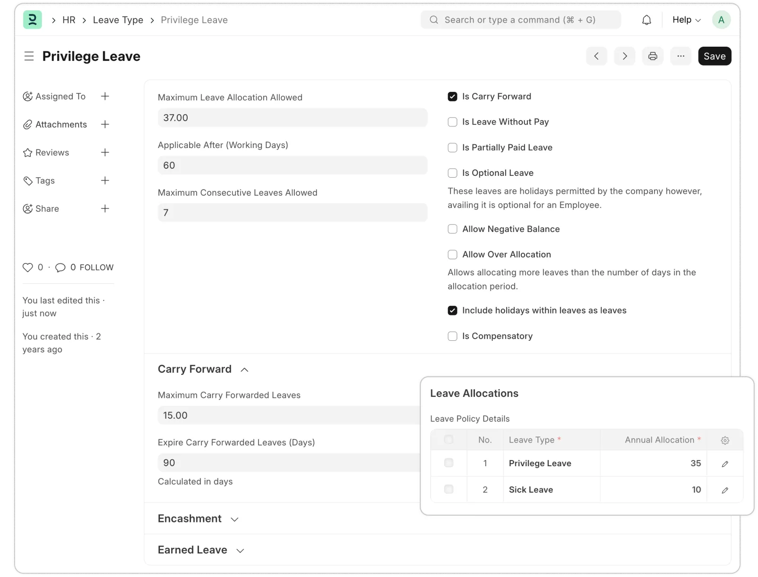Add an attachment with the plus icon
The image size is (758, 577).
tap(105, 124)
